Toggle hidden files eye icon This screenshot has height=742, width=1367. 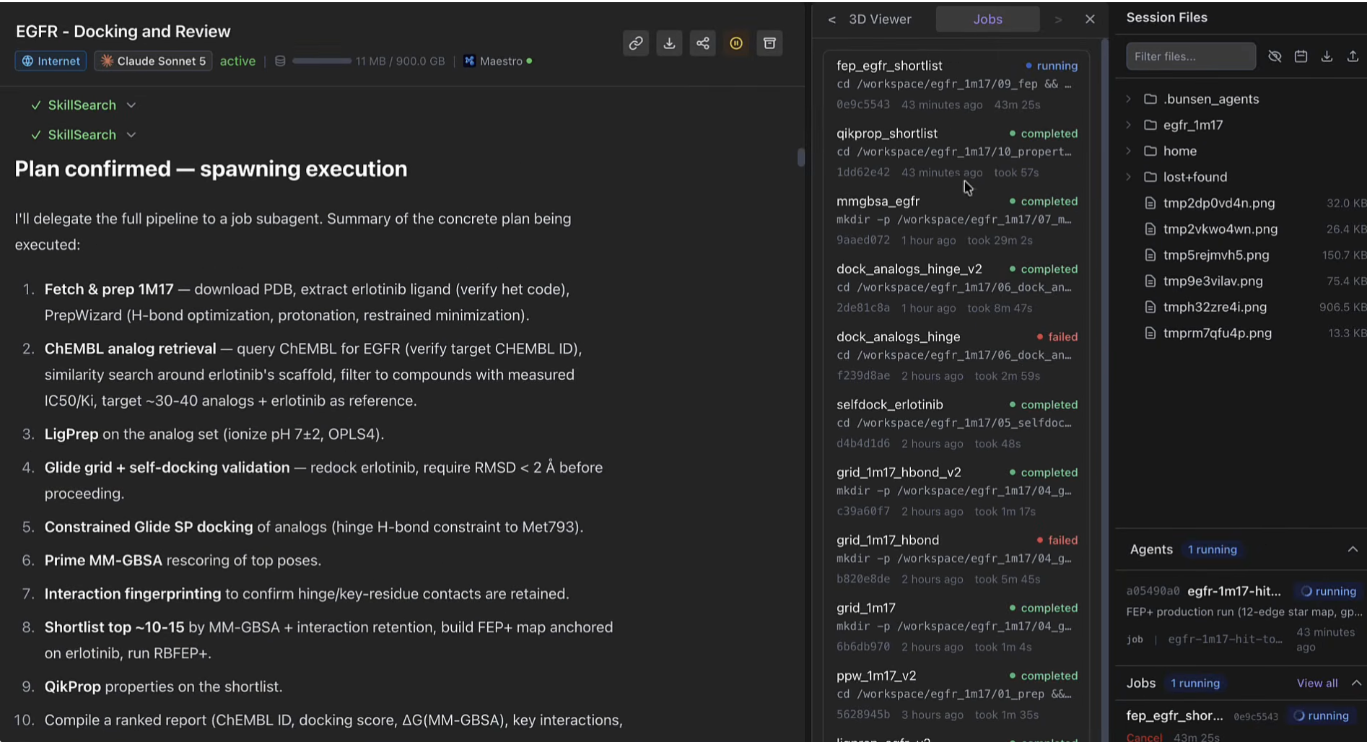point(1275,56)
